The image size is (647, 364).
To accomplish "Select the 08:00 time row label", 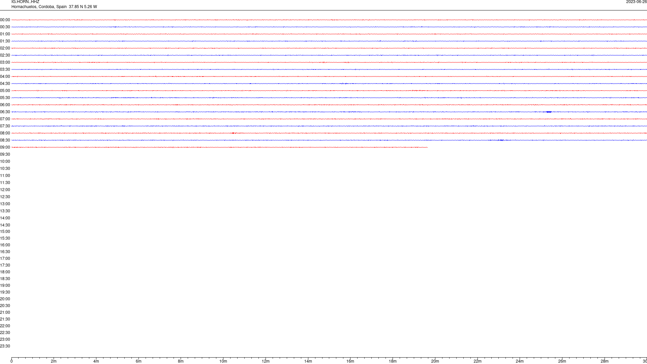I will [5, 133].
